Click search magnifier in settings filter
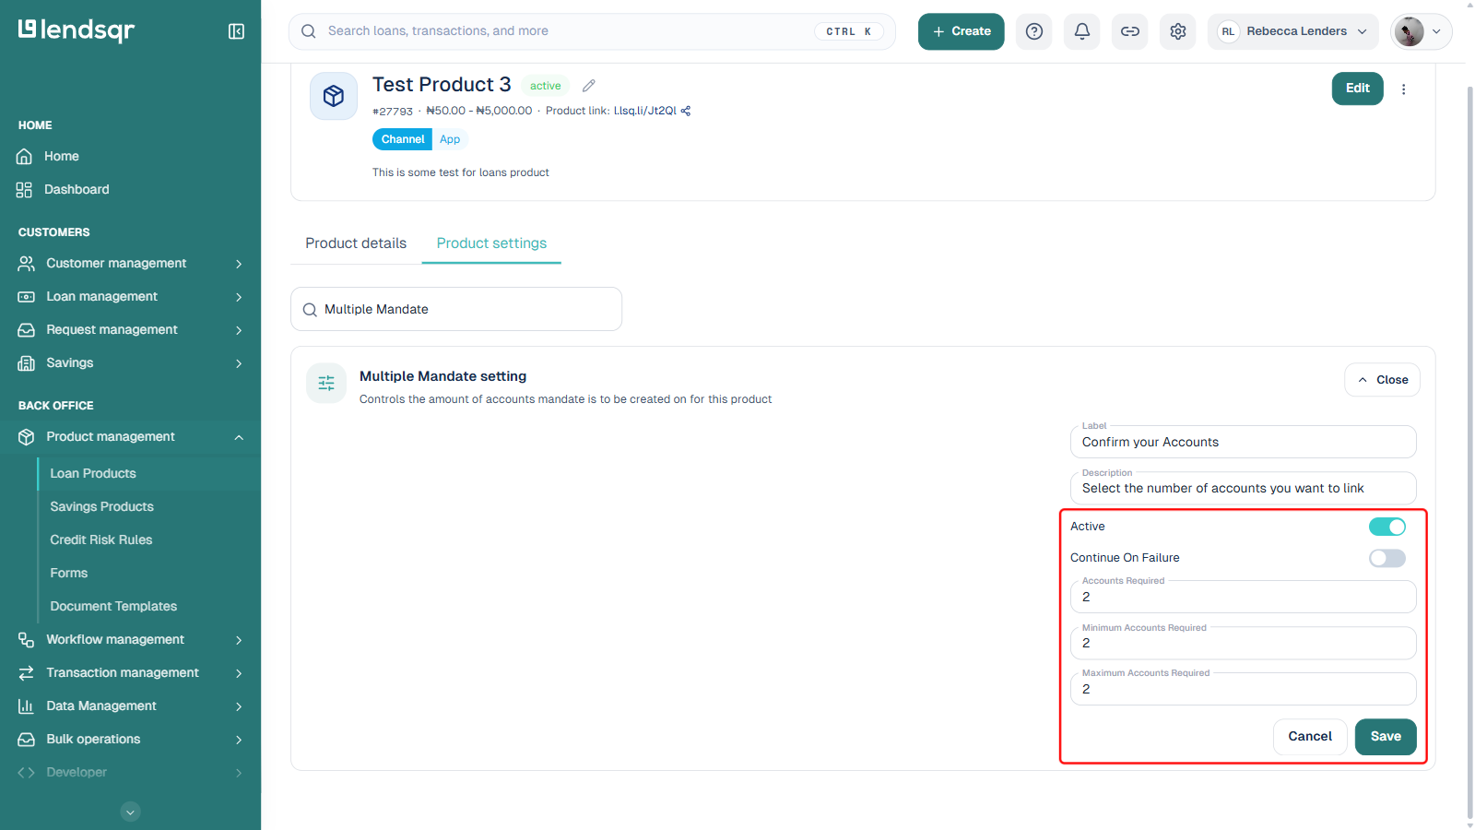Screen dimensions: 1475x830 tap(310, 310)
